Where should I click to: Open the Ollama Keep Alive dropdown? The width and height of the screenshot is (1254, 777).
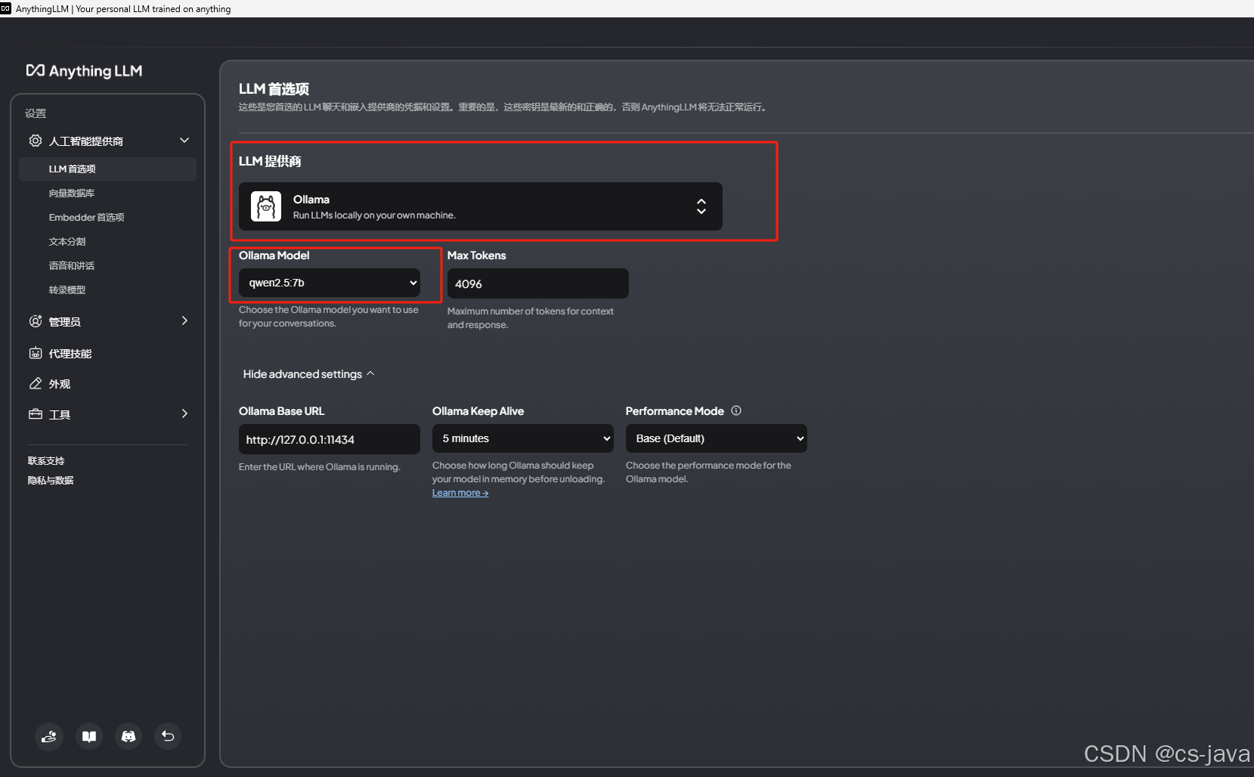pos(523,438)
